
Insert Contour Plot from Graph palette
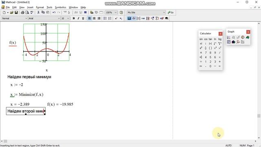229,42
